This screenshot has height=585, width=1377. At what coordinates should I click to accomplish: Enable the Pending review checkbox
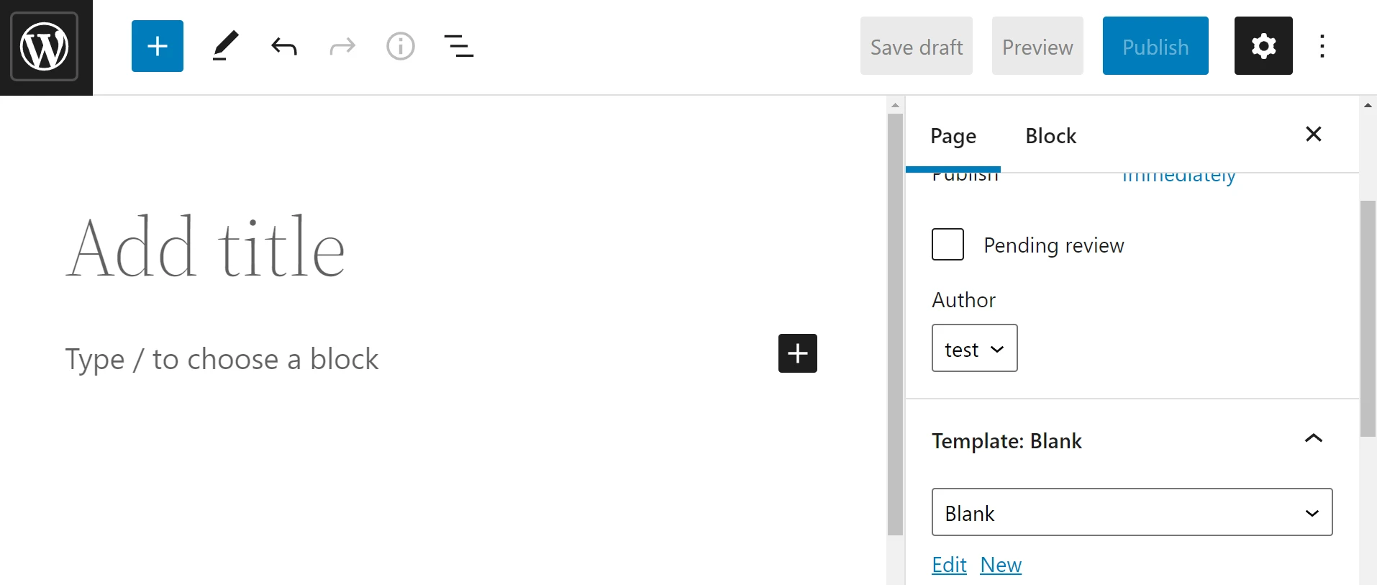coord(947,245)
